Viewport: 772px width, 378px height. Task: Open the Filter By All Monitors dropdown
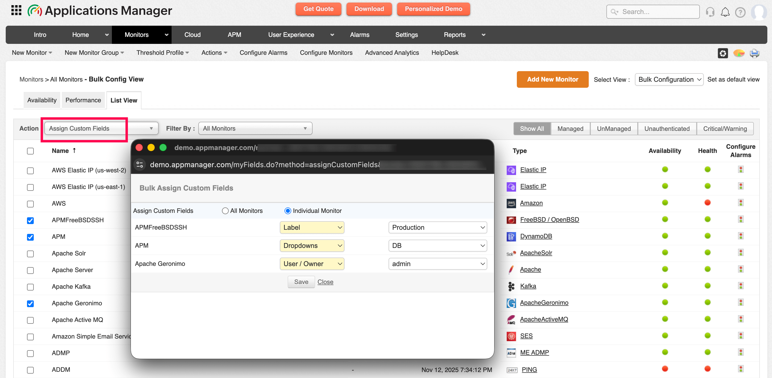[255, 128]
